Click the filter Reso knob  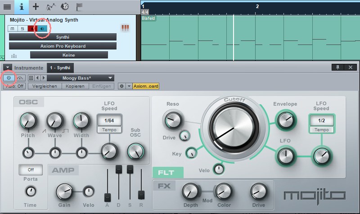173,120
